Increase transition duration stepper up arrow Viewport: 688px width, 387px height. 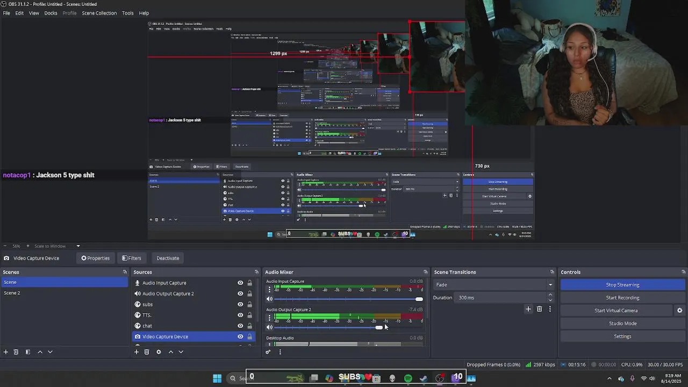point(550,295)
